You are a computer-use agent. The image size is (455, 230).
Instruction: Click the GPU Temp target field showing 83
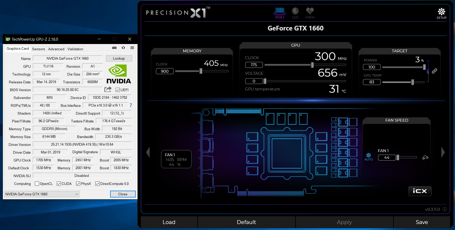pos(372,82)
